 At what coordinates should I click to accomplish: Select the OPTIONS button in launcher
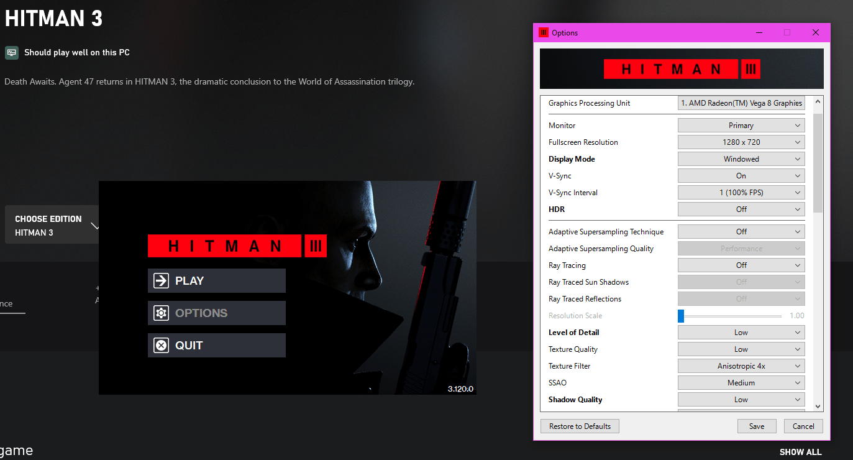(217, 313)
